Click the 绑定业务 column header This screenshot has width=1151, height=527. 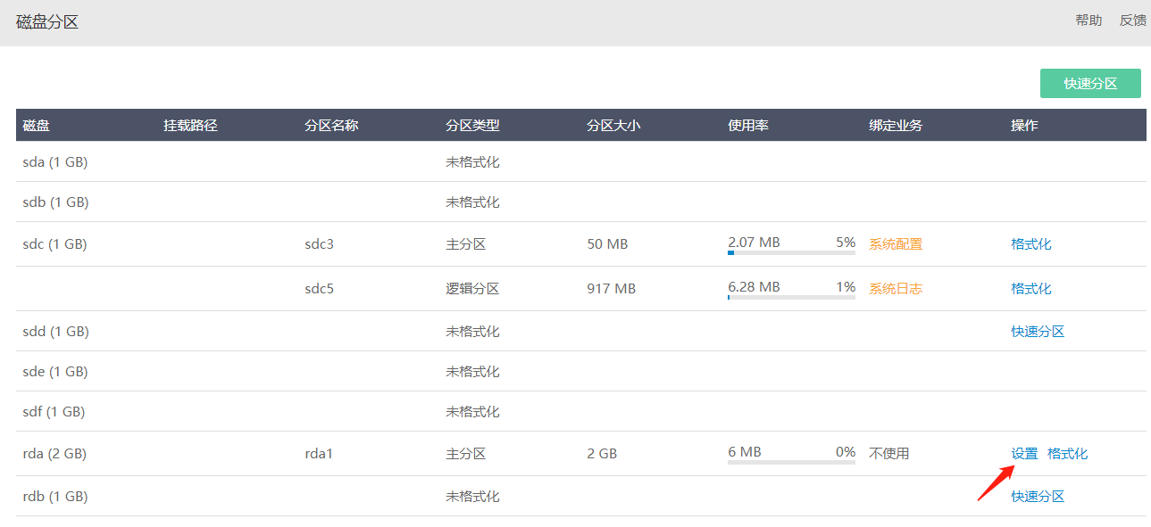896,125
